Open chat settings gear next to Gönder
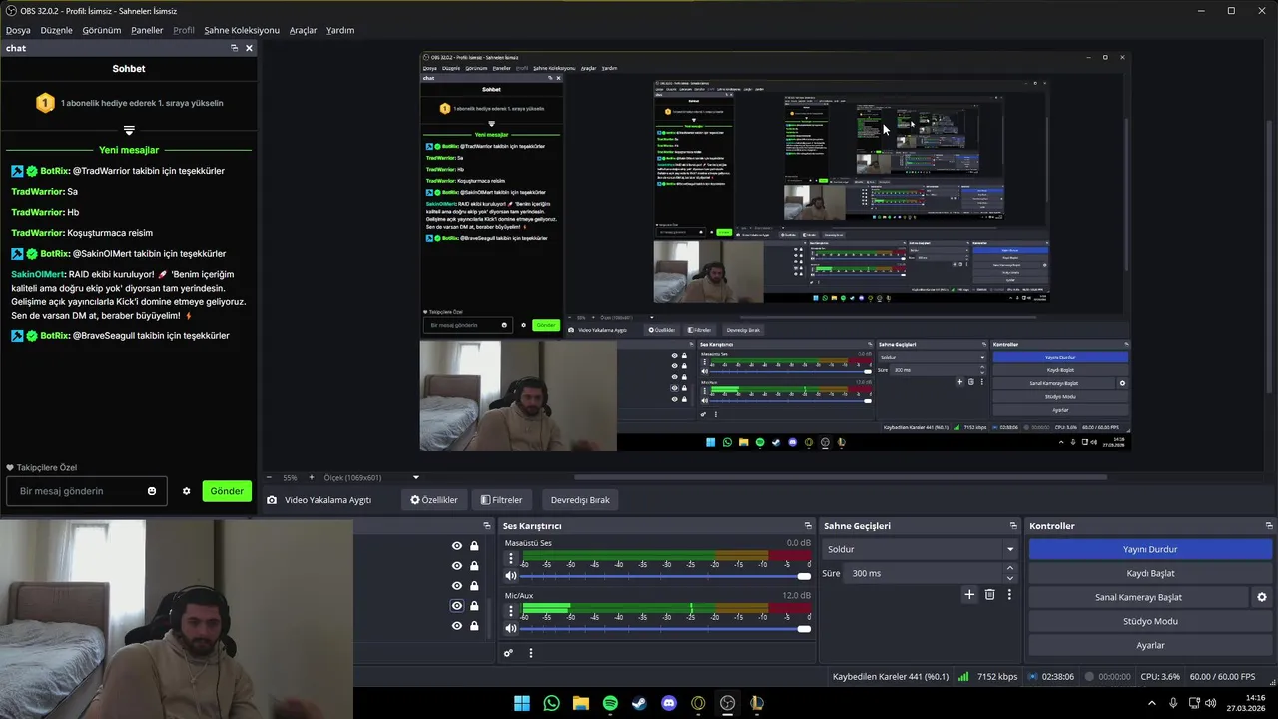 point(186,491)
